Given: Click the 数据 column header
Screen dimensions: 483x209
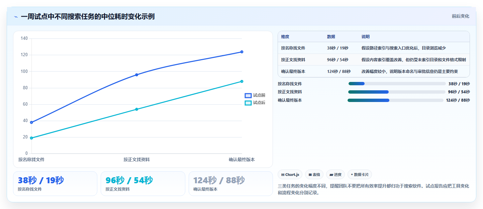Looking at the screenshot, I should (331, 37).
